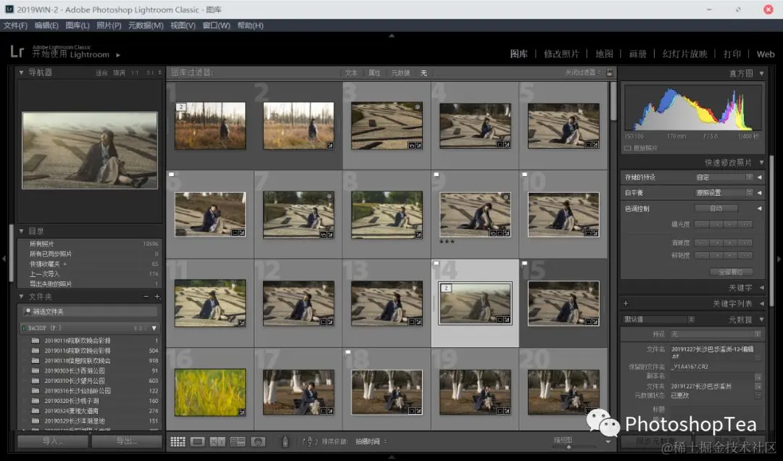Pick the Painter spray can tool
783x461 pixels.
pyautogui.click(x=285, y=441)
